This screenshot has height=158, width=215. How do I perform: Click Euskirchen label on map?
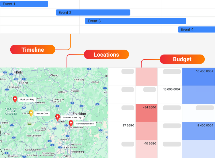16,87
